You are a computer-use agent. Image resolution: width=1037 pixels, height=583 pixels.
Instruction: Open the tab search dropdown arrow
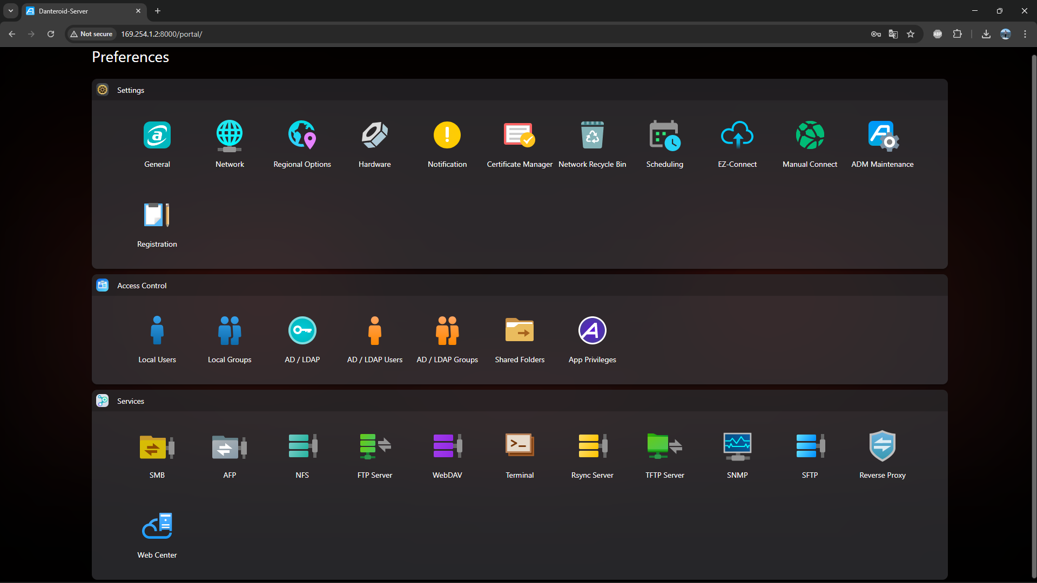10,11
